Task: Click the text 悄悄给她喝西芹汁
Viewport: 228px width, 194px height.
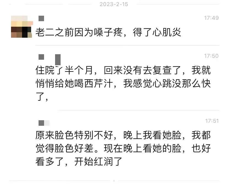Action: (74, 84)
